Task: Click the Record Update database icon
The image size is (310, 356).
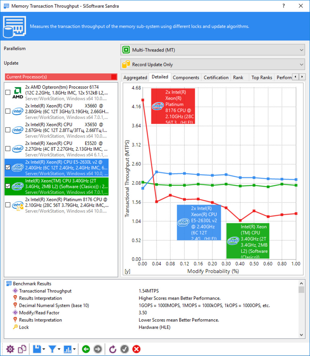Action: tap(126, 65)
